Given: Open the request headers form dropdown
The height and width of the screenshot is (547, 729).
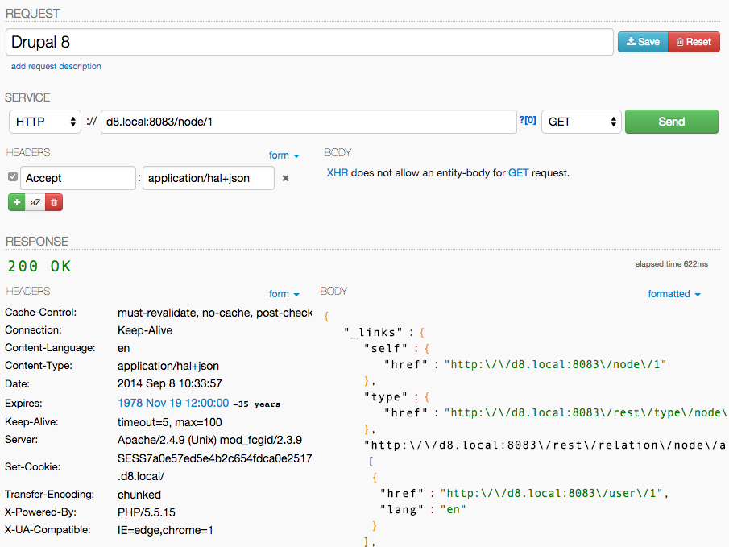Looking at the screenshot, I should [284, 155].
